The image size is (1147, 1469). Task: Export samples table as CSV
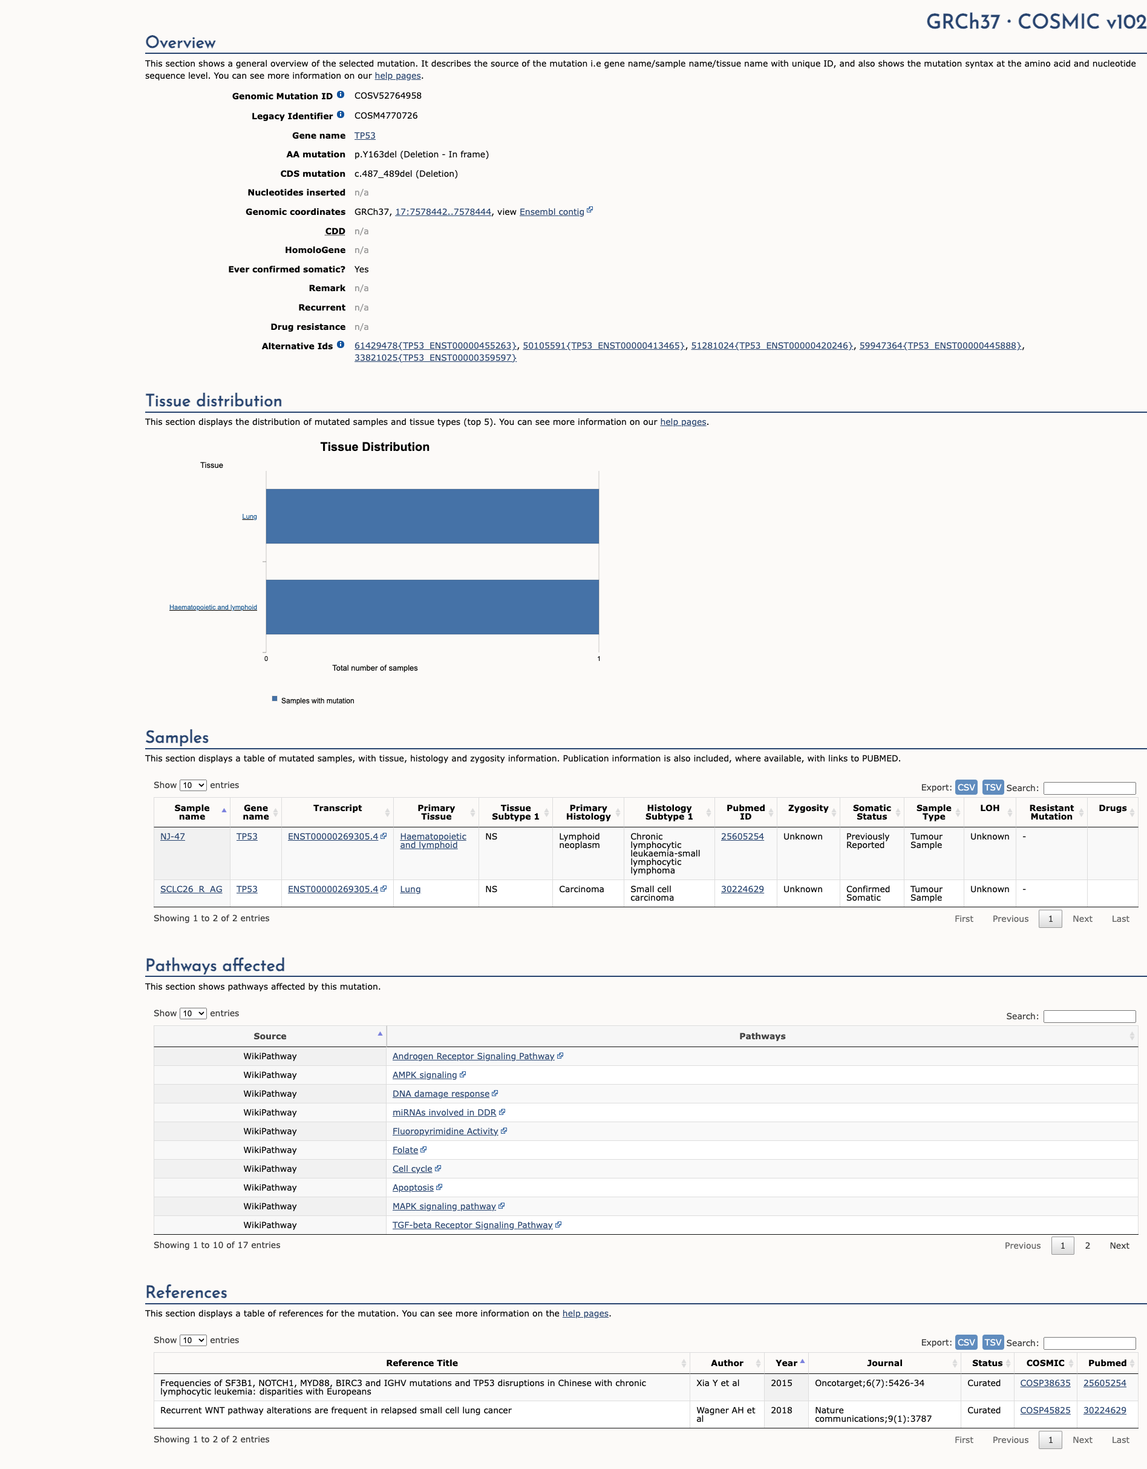pyautogui.click(x=966, y=787)
